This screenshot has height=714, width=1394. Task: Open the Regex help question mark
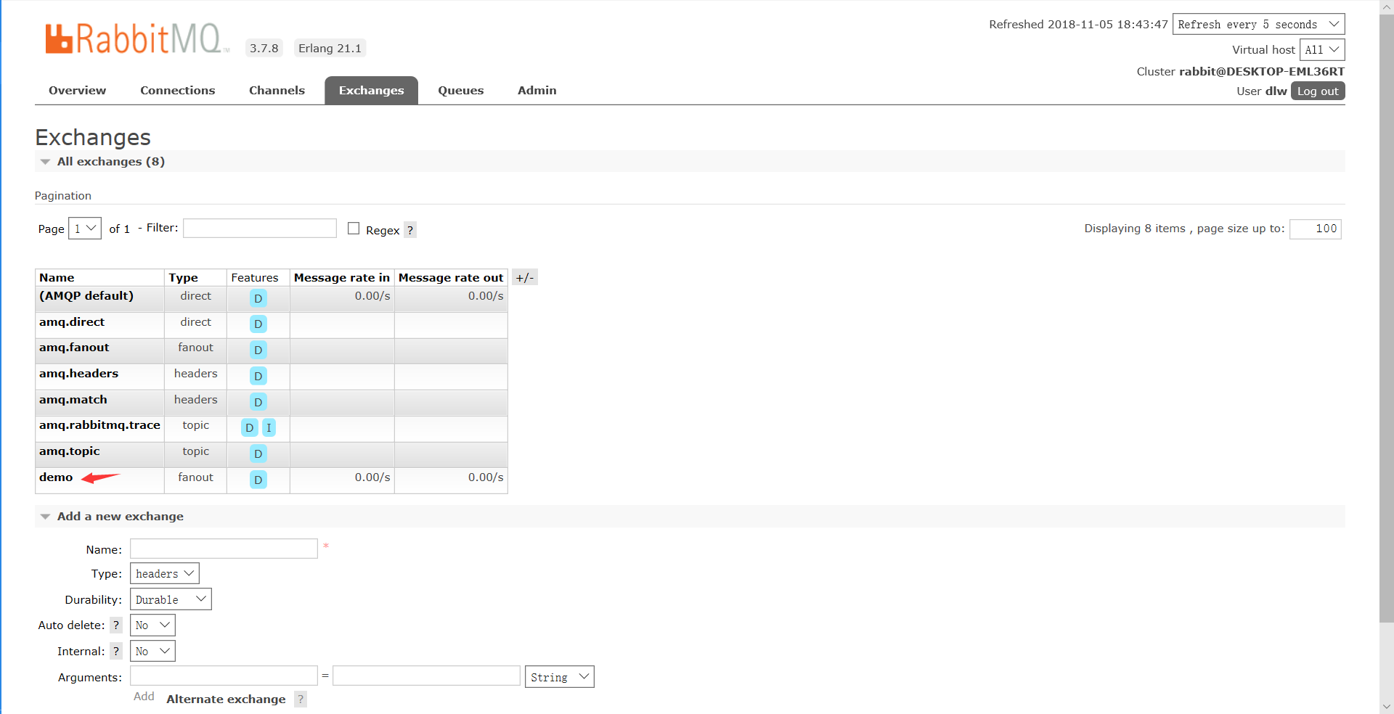[410, 230]
